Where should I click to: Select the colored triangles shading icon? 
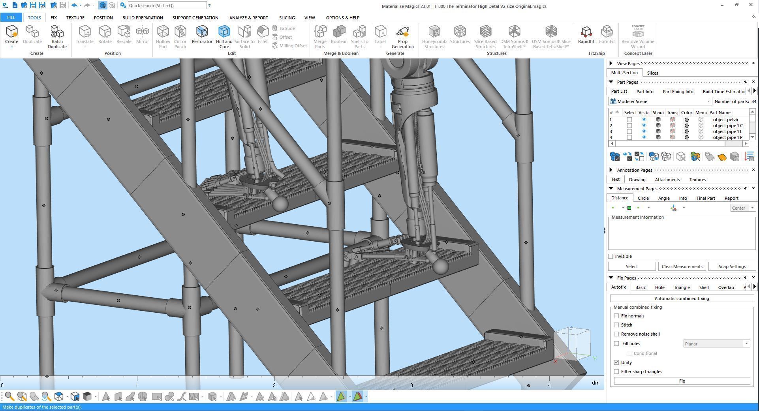358,396
